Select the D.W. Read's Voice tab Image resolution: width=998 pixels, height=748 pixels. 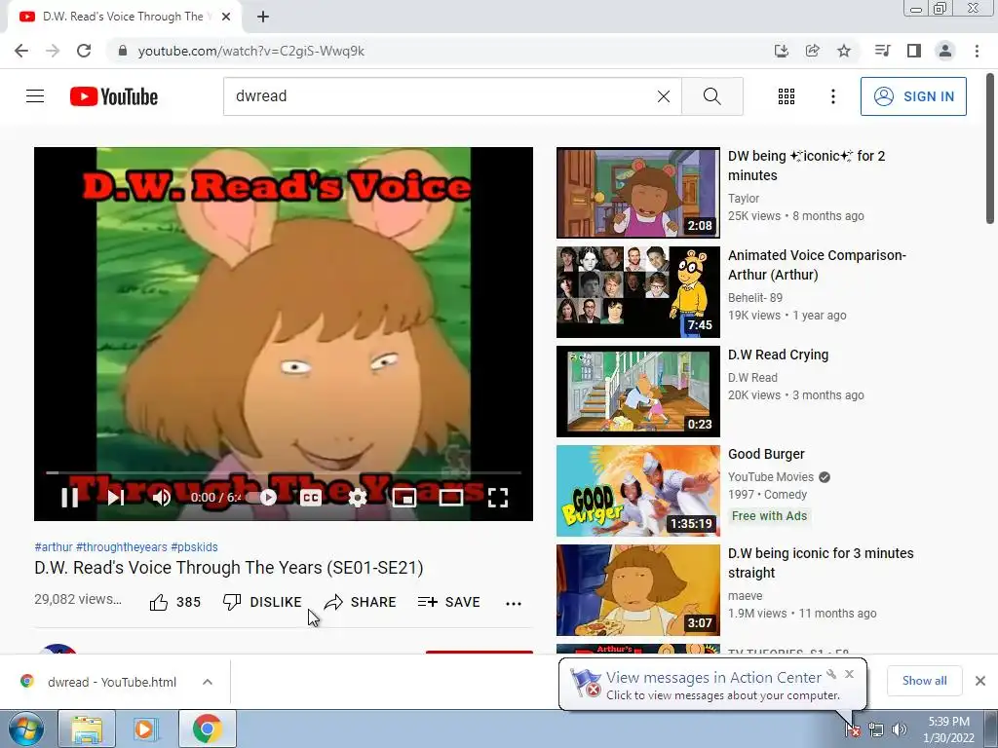pos(125,18)
